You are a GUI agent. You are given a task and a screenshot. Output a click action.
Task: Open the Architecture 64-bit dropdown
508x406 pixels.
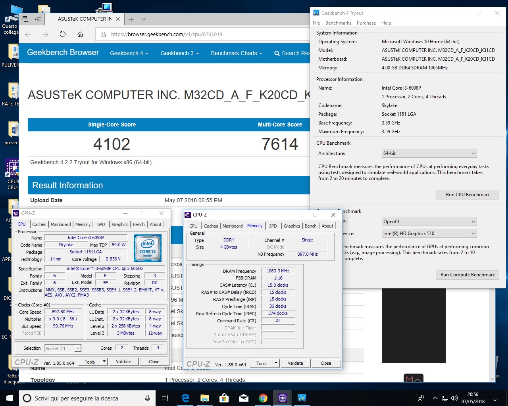tap(429, 153)
